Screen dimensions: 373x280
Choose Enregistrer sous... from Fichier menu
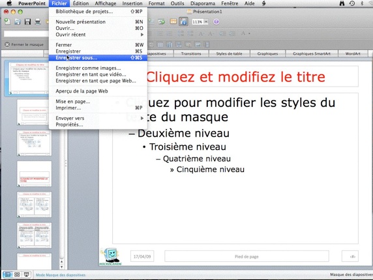[98, 58]
